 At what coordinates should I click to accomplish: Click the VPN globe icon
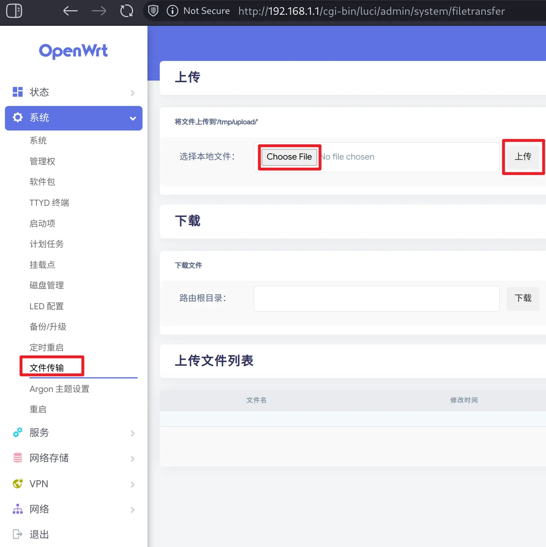click(18, 484)
